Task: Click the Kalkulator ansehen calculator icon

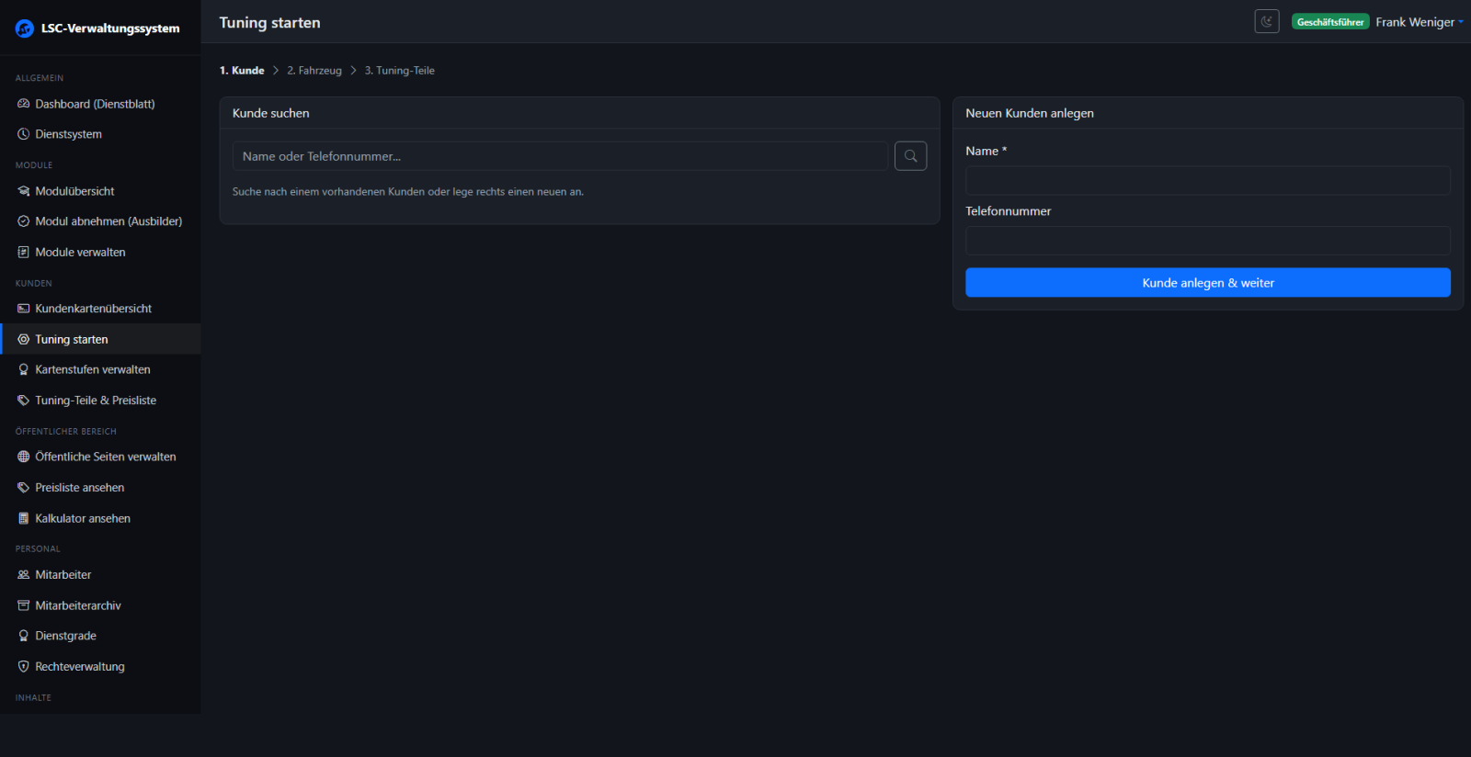Action: pos(24,518)
